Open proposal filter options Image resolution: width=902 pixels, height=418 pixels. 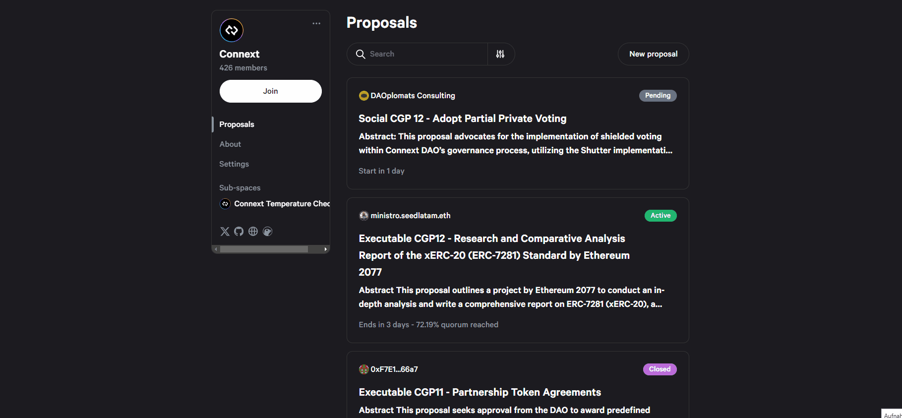point(500,54)
